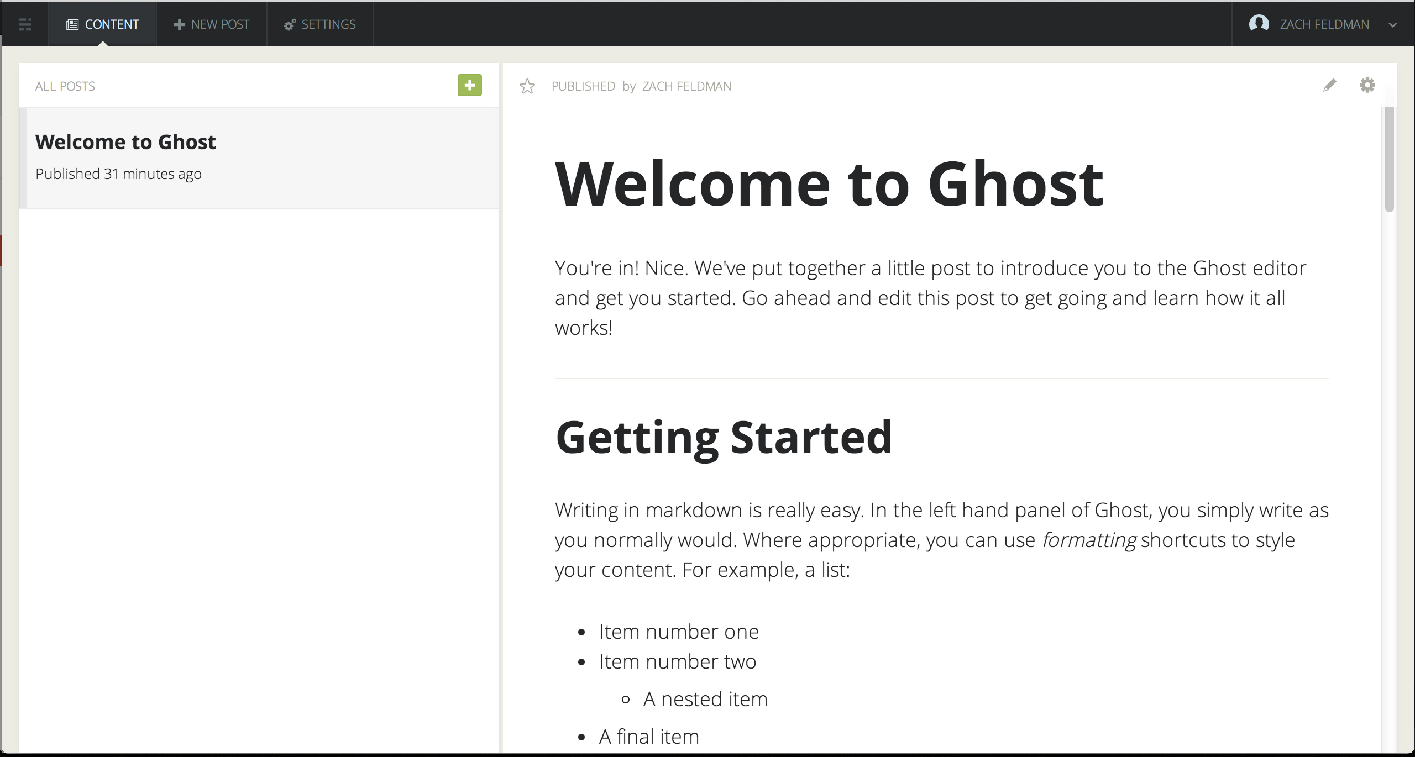Open the Ghost sidebar menu icon

tap(25, 24)
